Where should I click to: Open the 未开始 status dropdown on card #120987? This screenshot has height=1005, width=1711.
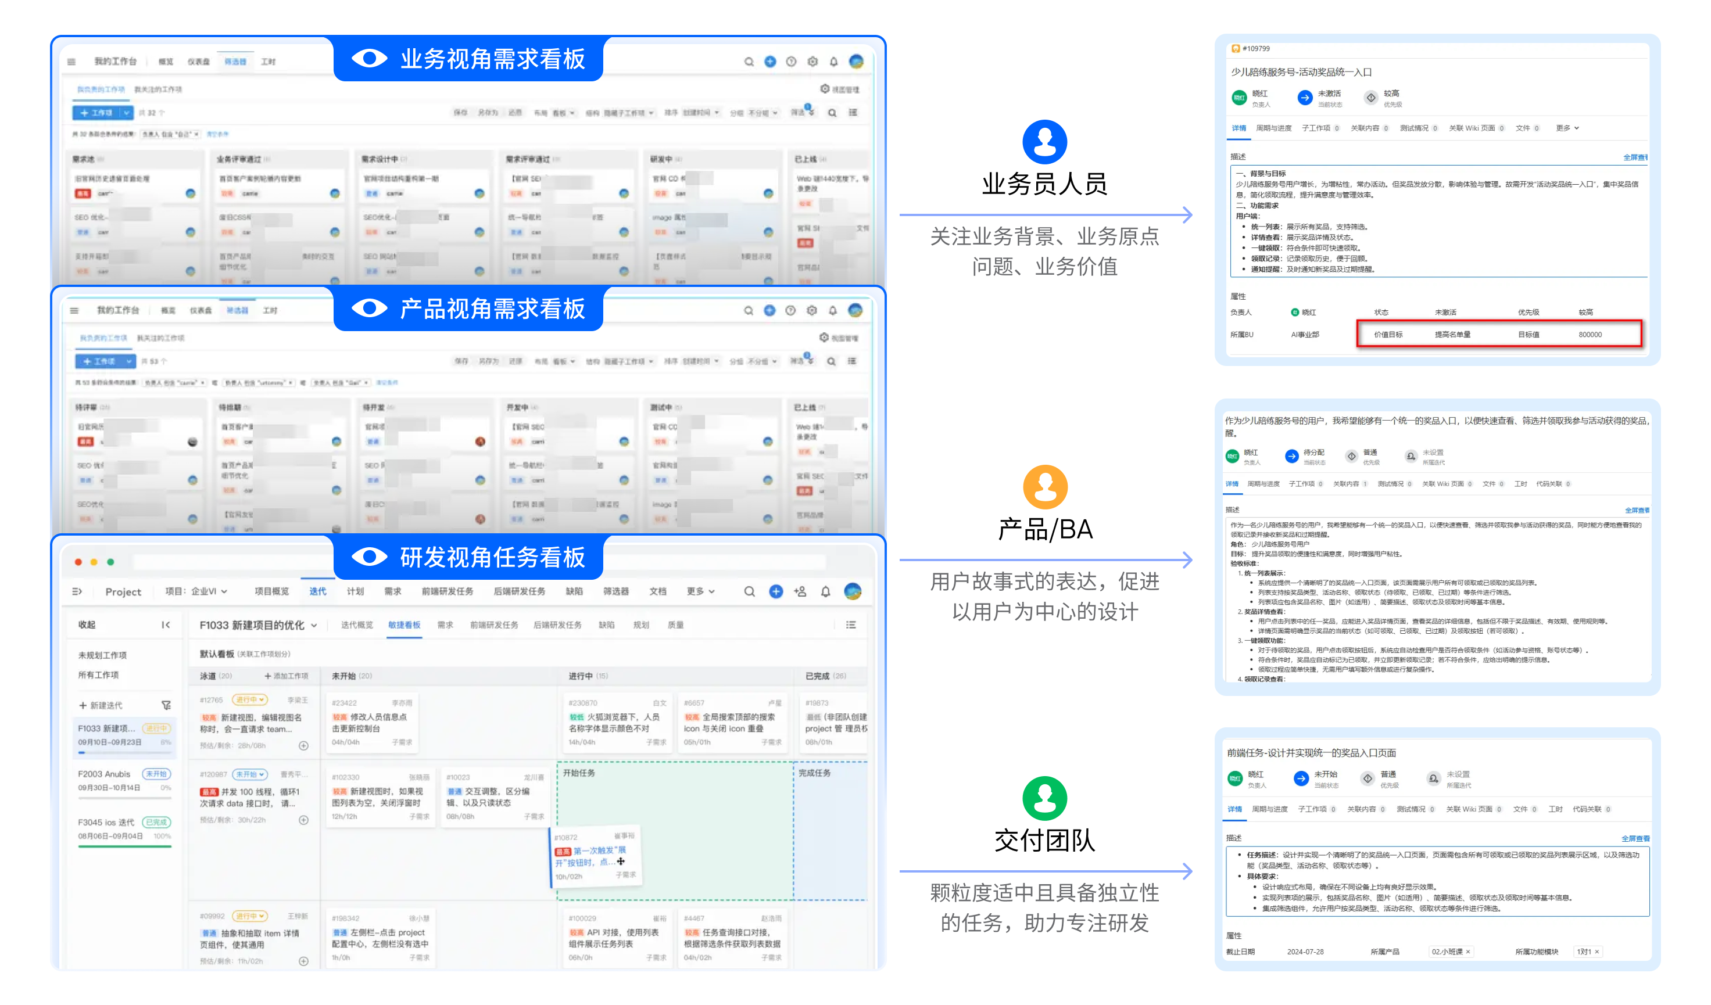pos(250,774)
